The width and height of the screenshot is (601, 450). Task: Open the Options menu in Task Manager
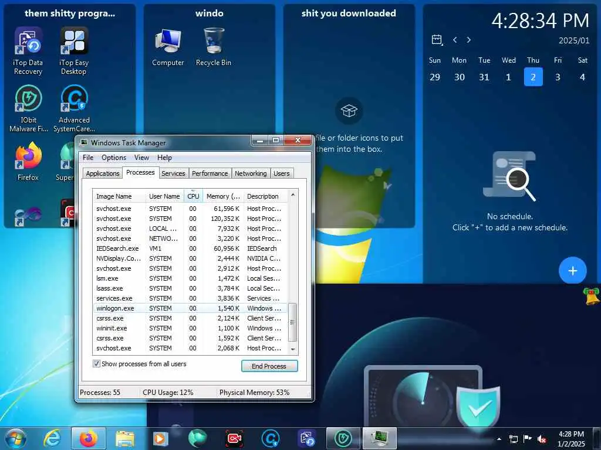(114, 158)
